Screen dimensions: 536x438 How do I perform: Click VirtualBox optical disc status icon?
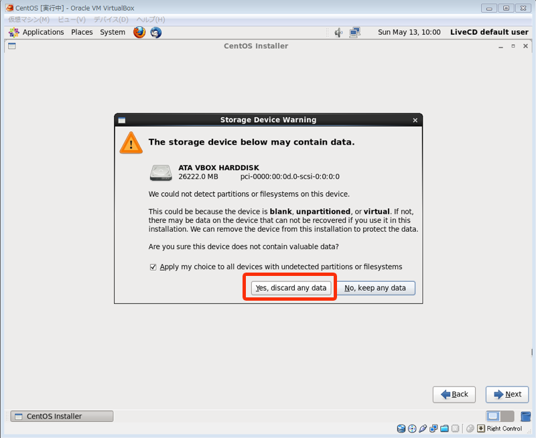[412, 429]
